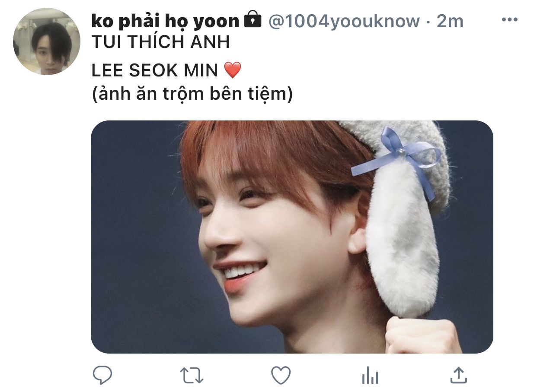This screenshot has height=392, width=537.
Task: View tweet analytics bar chart icon
Action: [370, 376]
